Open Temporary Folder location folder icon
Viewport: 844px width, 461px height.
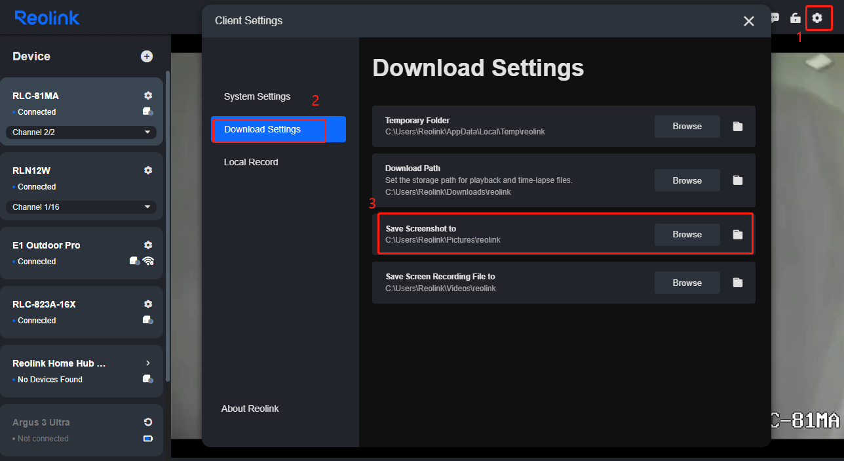(x=738, y=127)
